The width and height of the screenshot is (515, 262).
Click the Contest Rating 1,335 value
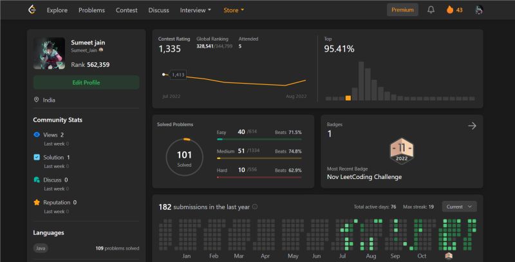(x=169, y=49)
